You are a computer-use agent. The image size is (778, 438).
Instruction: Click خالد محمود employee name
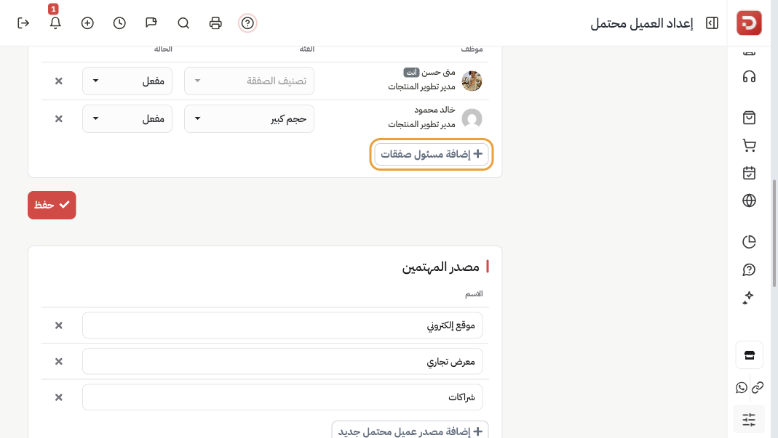click(x=434, y=110)
